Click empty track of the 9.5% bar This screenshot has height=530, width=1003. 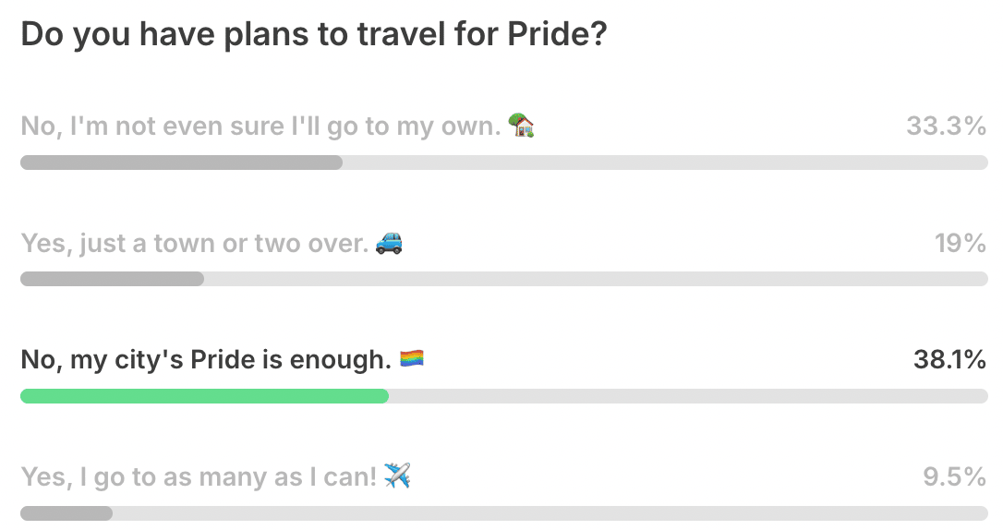[550, 513]
